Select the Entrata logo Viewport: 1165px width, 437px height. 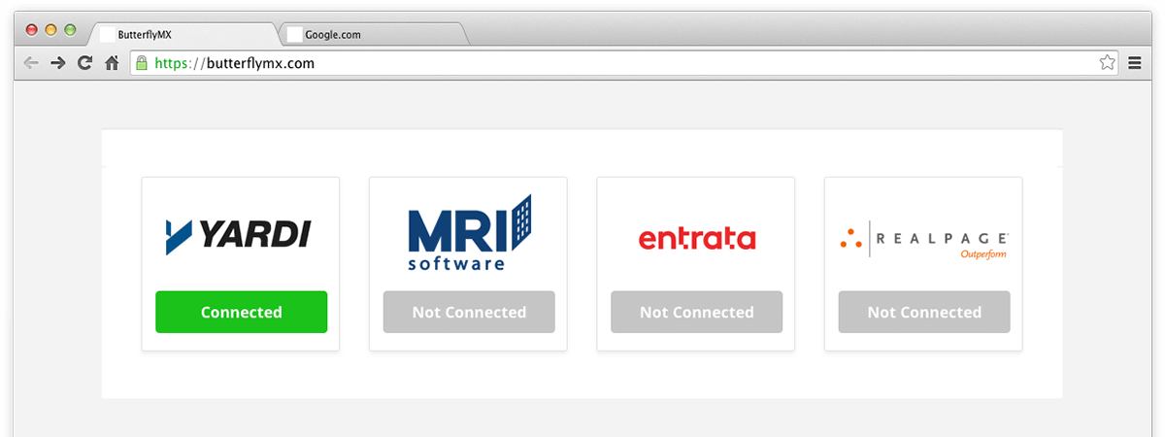697,238
